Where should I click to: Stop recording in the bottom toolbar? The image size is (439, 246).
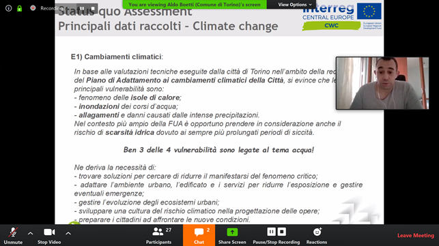282,232
